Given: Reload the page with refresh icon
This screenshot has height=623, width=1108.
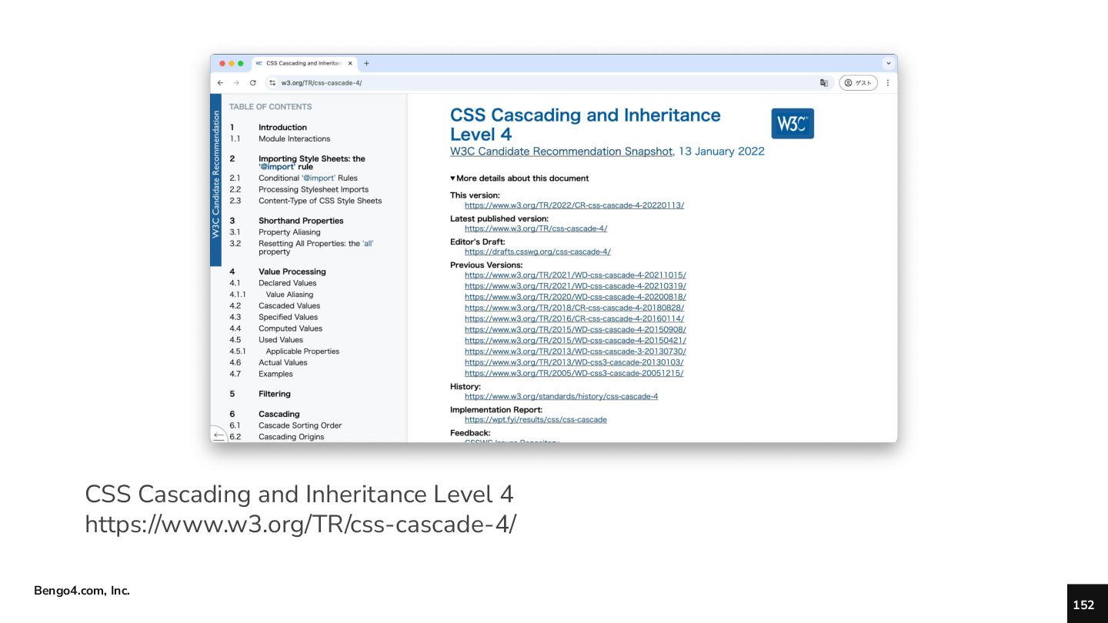Looking at the screenshot, I should click(x=252, y=83).
